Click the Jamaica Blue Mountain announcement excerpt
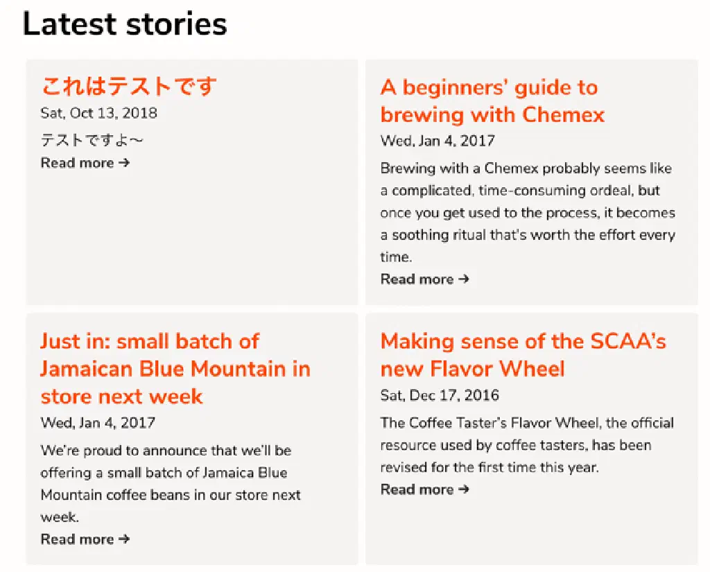 (x=171, y=483)
